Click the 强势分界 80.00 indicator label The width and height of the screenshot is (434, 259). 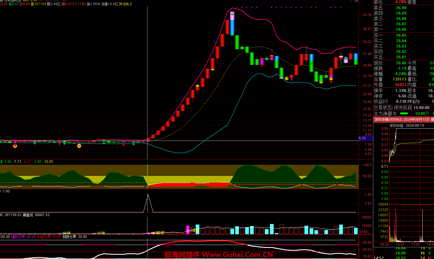[x=23, y=237]
